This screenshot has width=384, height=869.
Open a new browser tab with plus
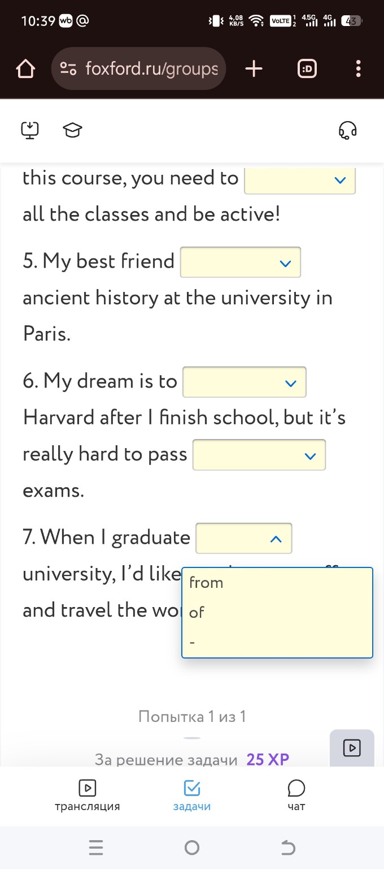point(254,69)
